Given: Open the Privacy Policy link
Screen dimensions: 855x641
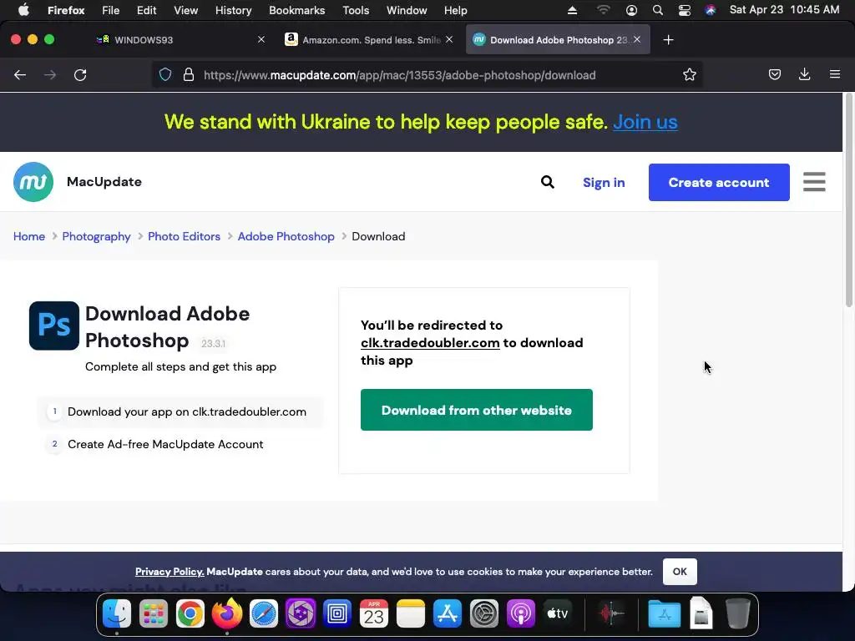Looking at the screenshot, I should coord(169,572).
